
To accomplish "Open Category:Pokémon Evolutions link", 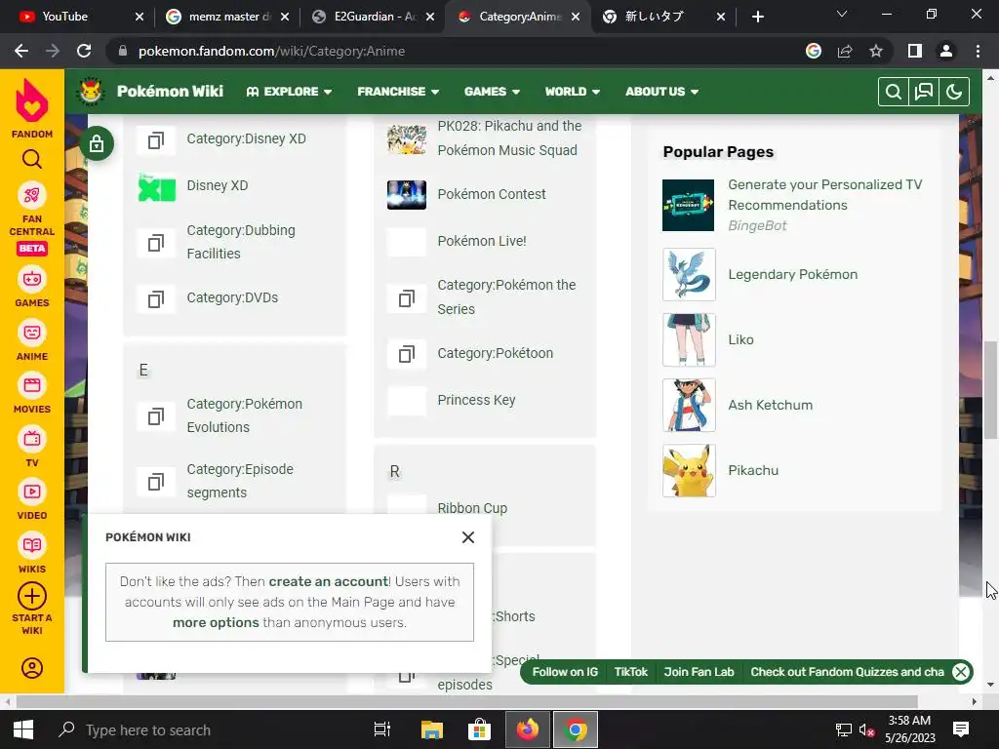I will (244, 415).
